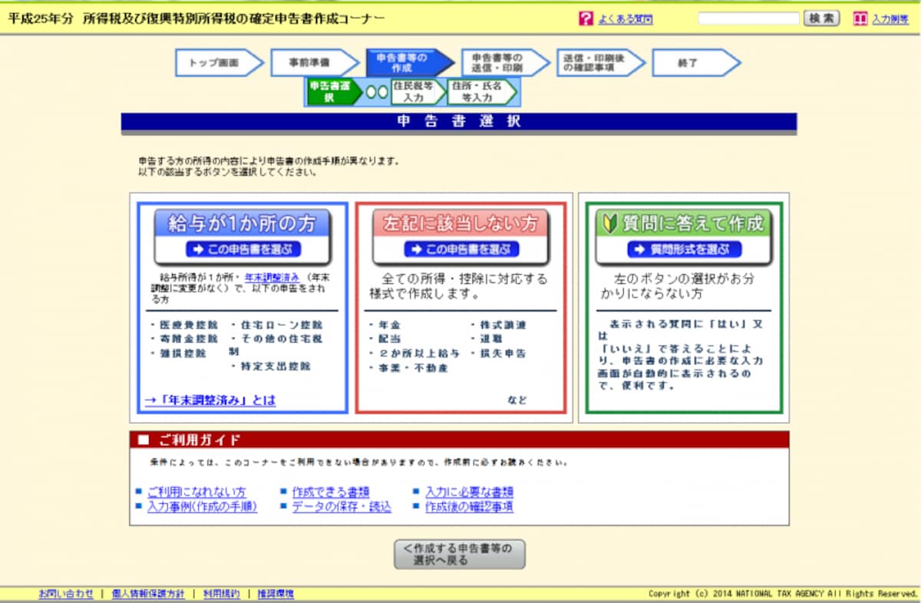Open the 入力に必要な書類 guide link
Image resolution: width=921 pixels, height=603 pixels.
pos(469,493)
